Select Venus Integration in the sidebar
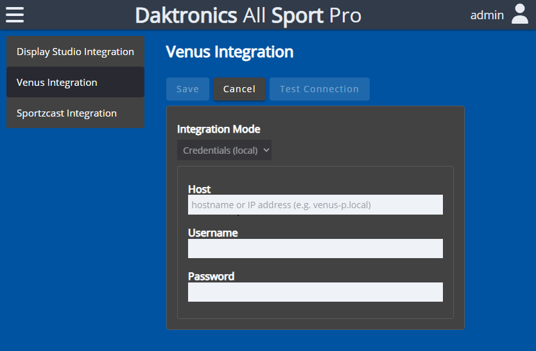 tap(75, 82)
